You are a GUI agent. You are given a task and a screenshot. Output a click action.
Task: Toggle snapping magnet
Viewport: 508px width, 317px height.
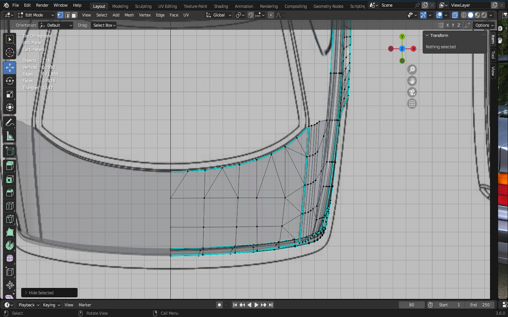(x=251, y=15)
